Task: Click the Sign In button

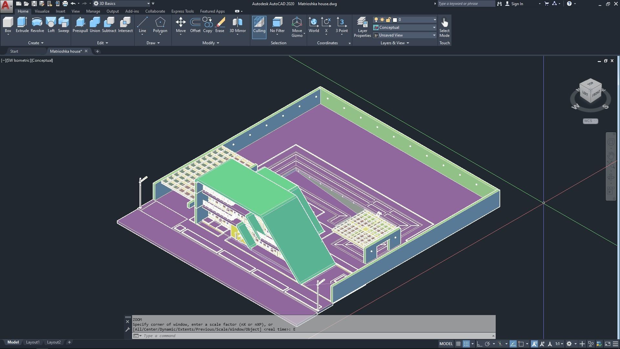Action: (x=517, y=4)
